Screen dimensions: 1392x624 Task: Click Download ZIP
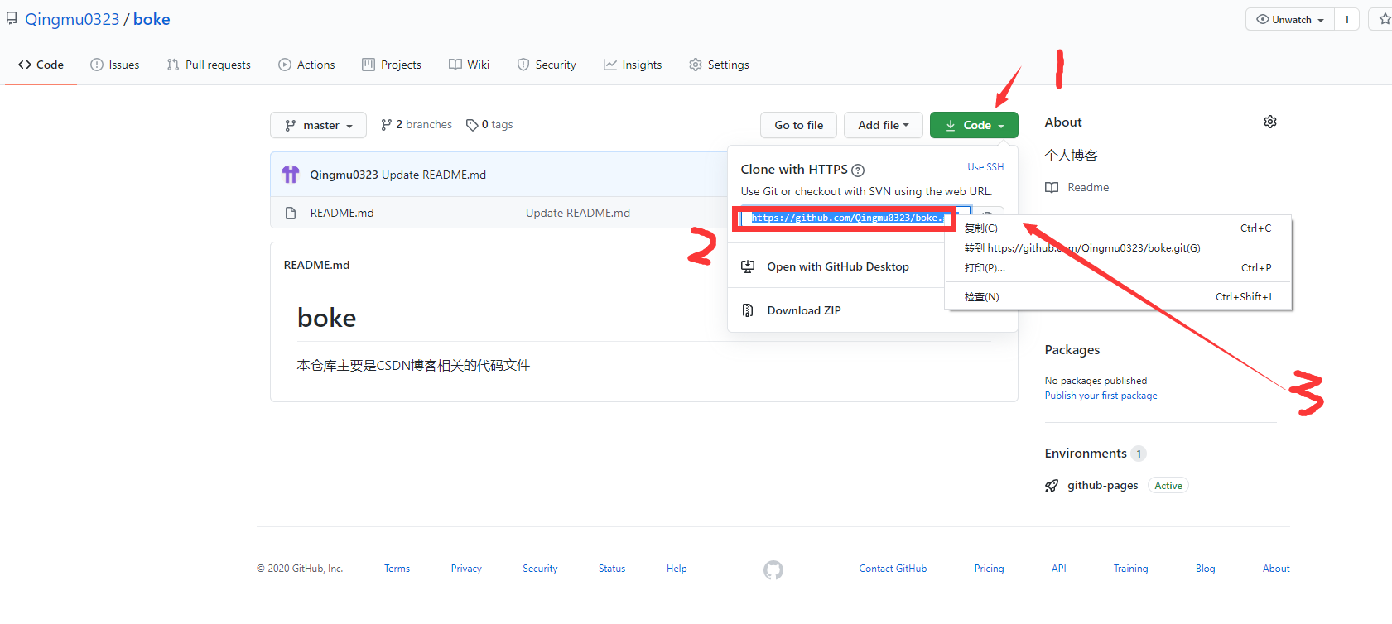(x=804, y=310)
